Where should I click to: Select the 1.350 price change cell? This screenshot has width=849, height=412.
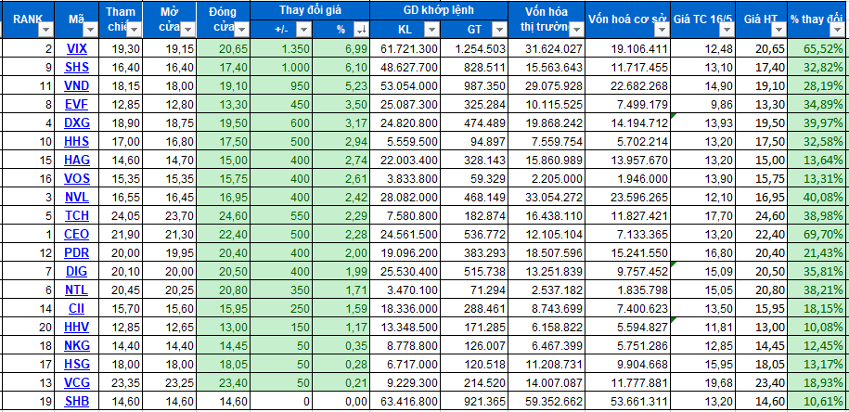click(281, 49)
